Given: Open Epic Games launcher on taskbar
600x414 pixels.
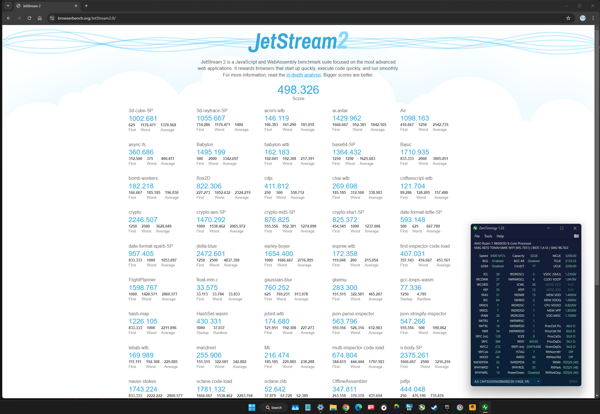Looking at the screenshot, I should [447, 407].
